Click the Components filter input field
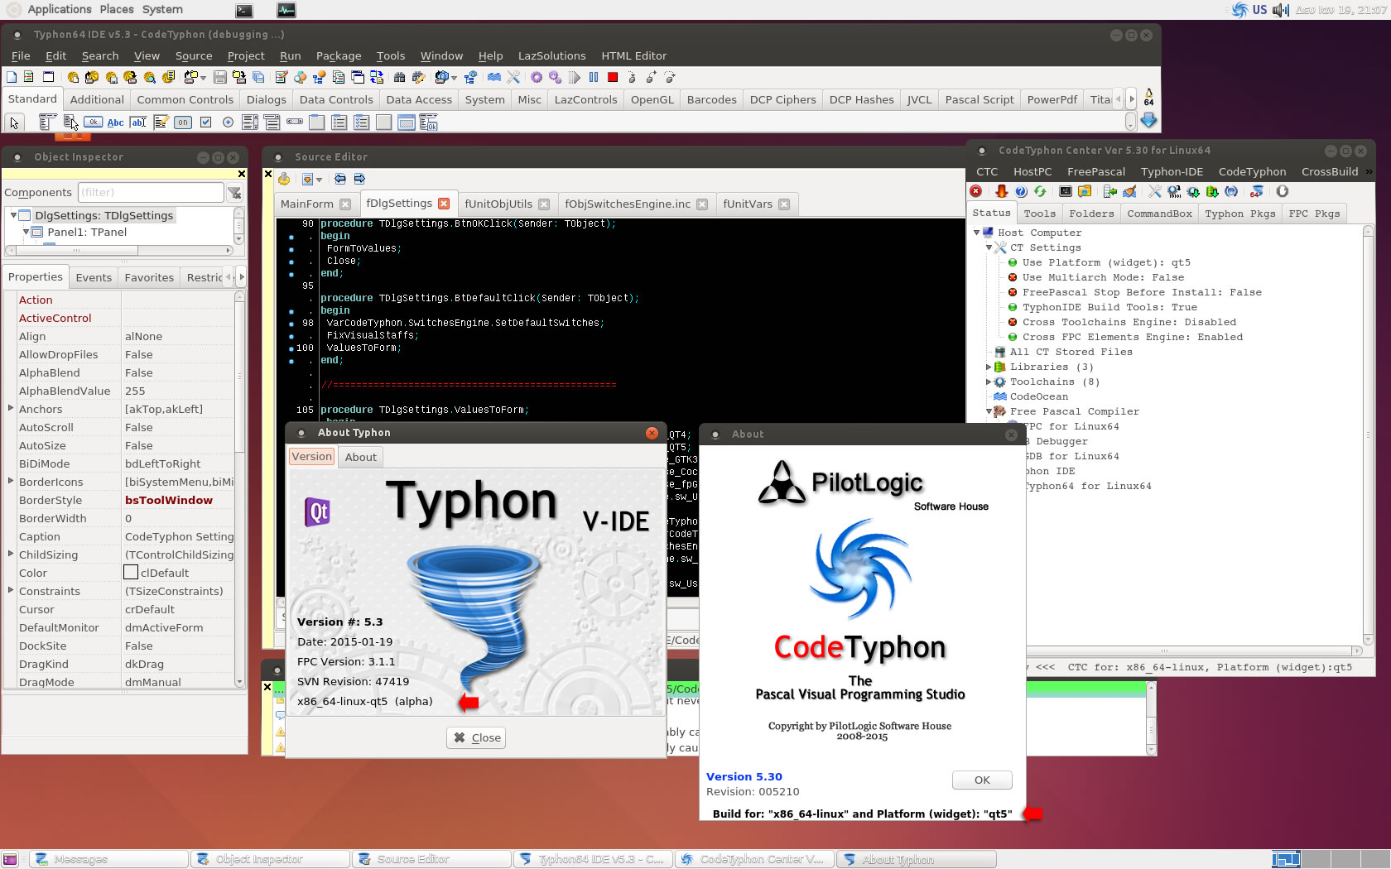 pos(151,192)
